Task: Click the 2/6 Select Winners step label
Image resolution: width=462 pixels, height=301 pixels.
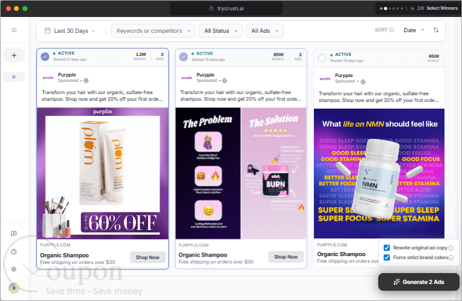Action: point(437,8)
